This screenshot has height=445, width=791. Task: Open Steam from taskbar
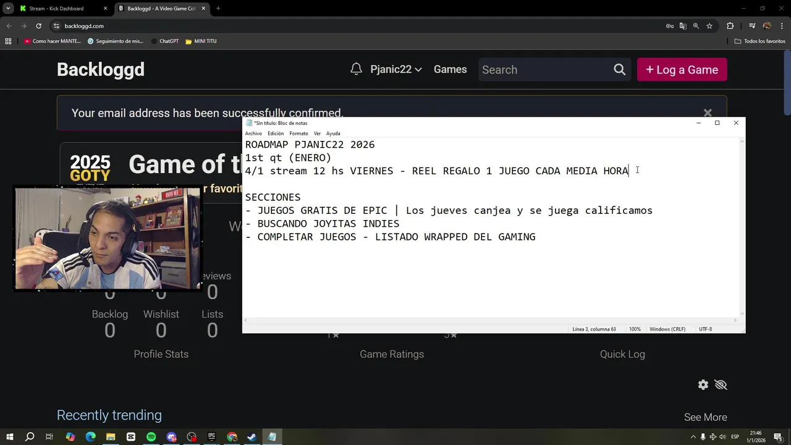pyautogui.click(x=252, y=437)
